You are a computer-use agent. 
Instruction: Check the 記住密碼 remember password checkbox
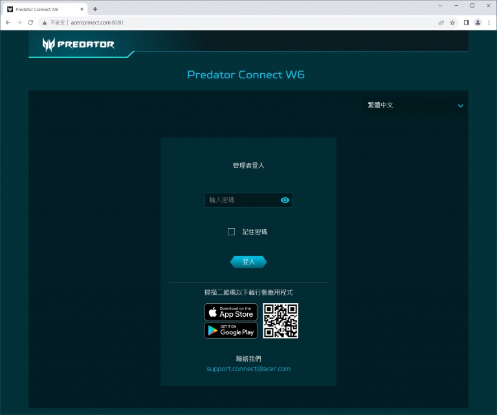pyautogui.click(x=232, y=231)
